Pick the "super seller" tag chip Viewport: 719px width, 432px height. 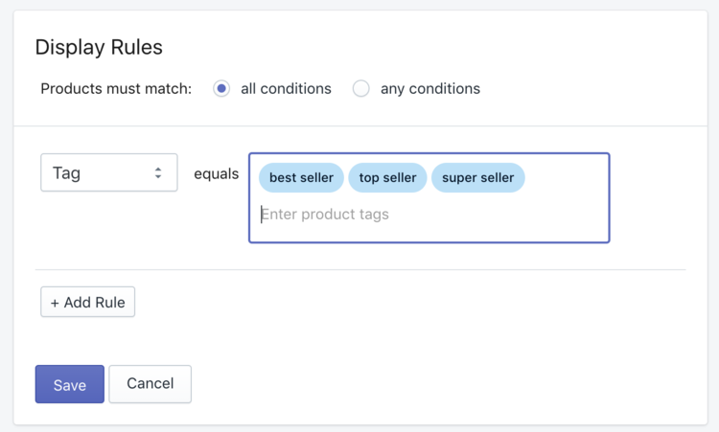tap(477, 178)
